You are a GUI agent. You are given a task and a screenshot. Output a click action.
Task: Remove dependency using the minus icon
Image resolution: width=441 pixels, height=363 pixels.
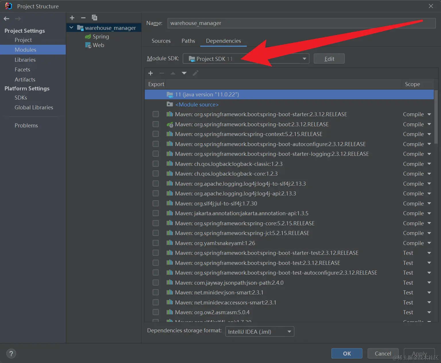tap(162, 73)
